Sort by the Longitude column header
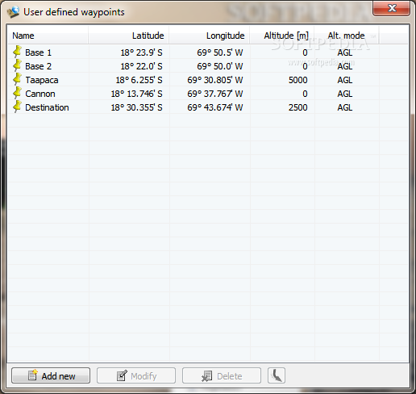The image size is (416, 394). point(210,36)
